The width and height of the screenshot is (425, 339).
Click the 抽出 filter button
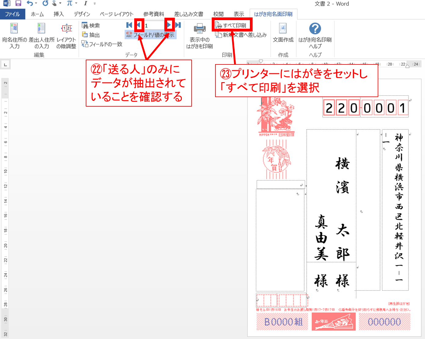coord(91,35)
